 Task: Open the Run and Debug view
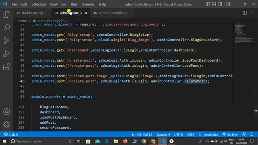pyautogui.click(x=6, y=54)
